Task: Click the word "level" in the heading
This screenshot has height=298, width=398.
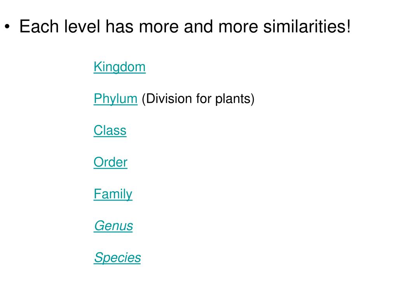Action: point(82,26)
